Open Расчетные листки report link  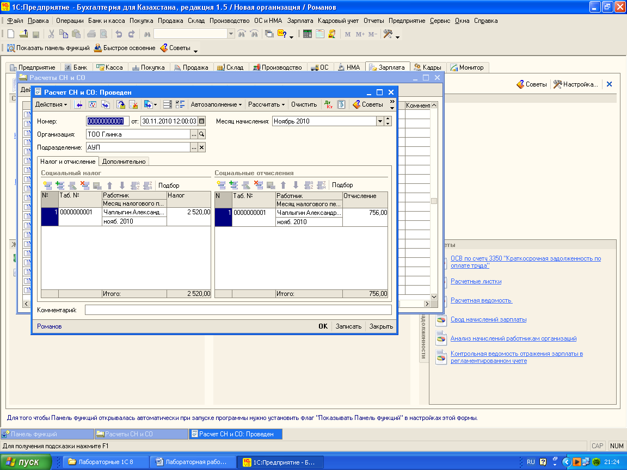(x=476, y=281)
